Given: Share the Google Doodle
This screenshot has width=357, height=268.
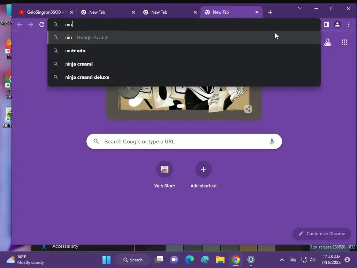Looking at the screenshot, I should (248, 109).
